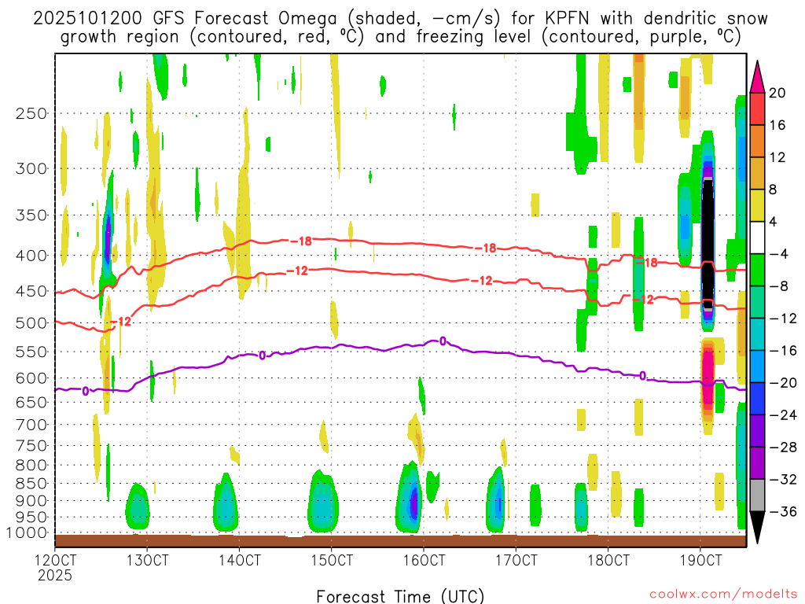Click the 600 pressure level label
This screenshot has width=805, height=604.
31,378
